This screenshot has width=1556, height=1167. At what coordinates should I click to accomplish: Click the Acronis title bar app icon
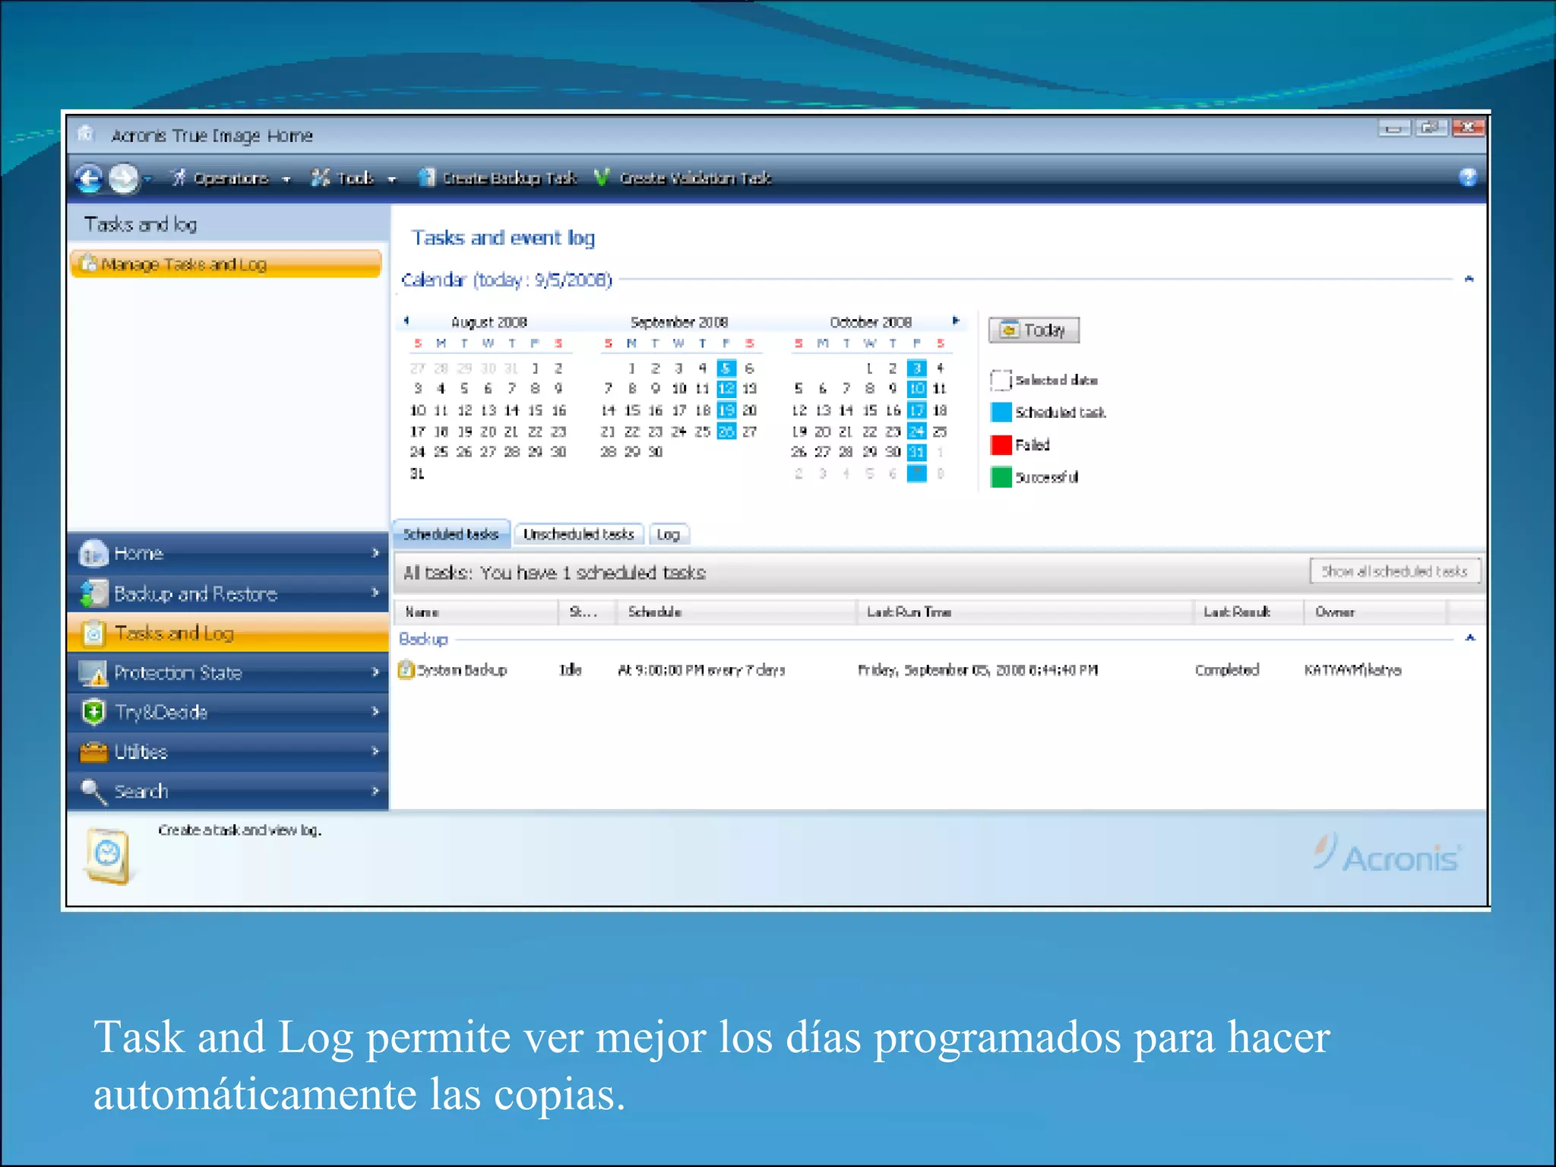85,134
